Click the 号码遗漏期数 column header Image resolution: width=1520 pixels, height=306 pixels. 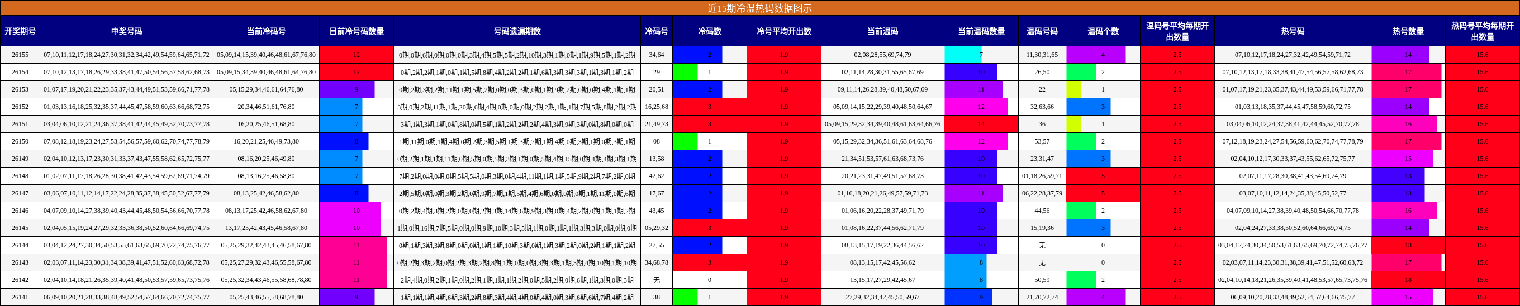(517, 31)
